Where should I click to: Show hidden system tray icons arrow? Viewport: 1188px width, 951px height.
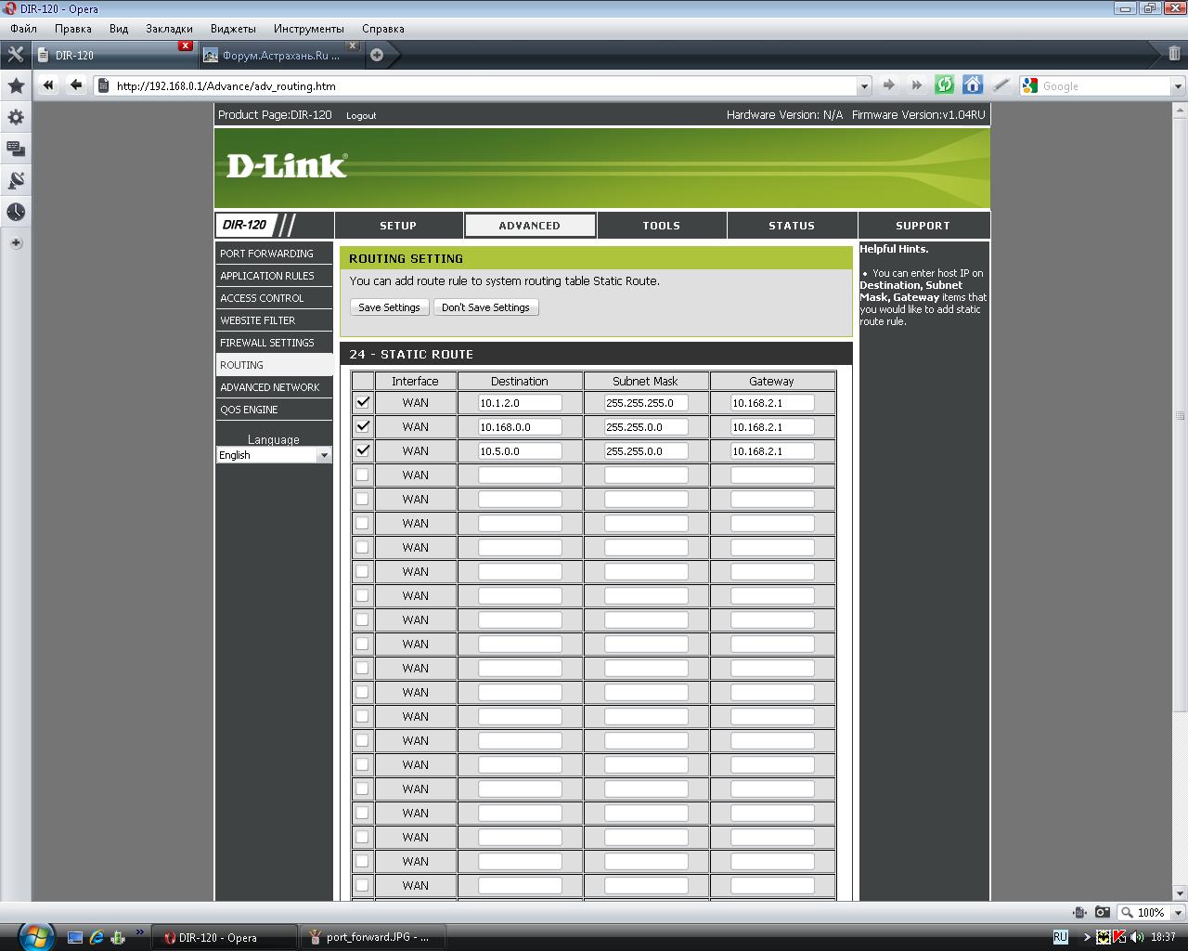point(1086,937)
